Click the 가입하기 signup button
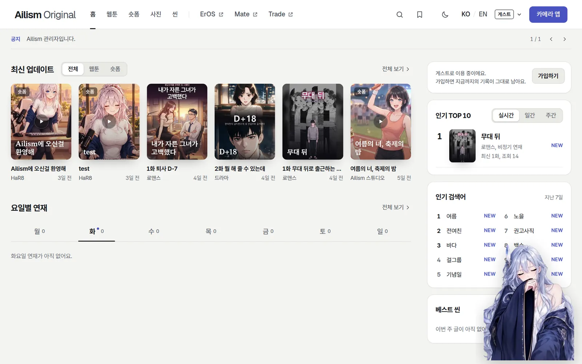The height and width of the screenshot is (364, 582). tap(548, 76)
